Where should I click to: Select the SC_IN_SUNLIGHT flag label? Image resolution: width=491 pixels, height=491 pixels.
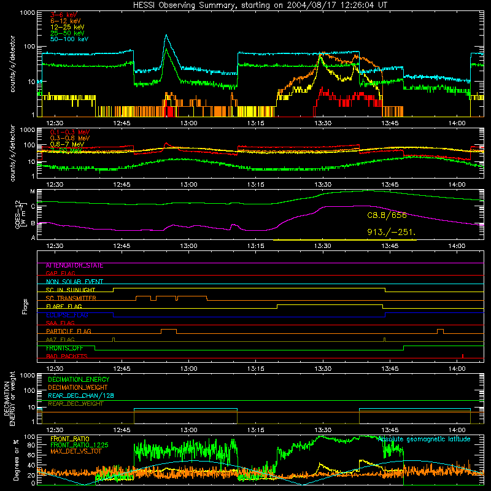[71, 290]
